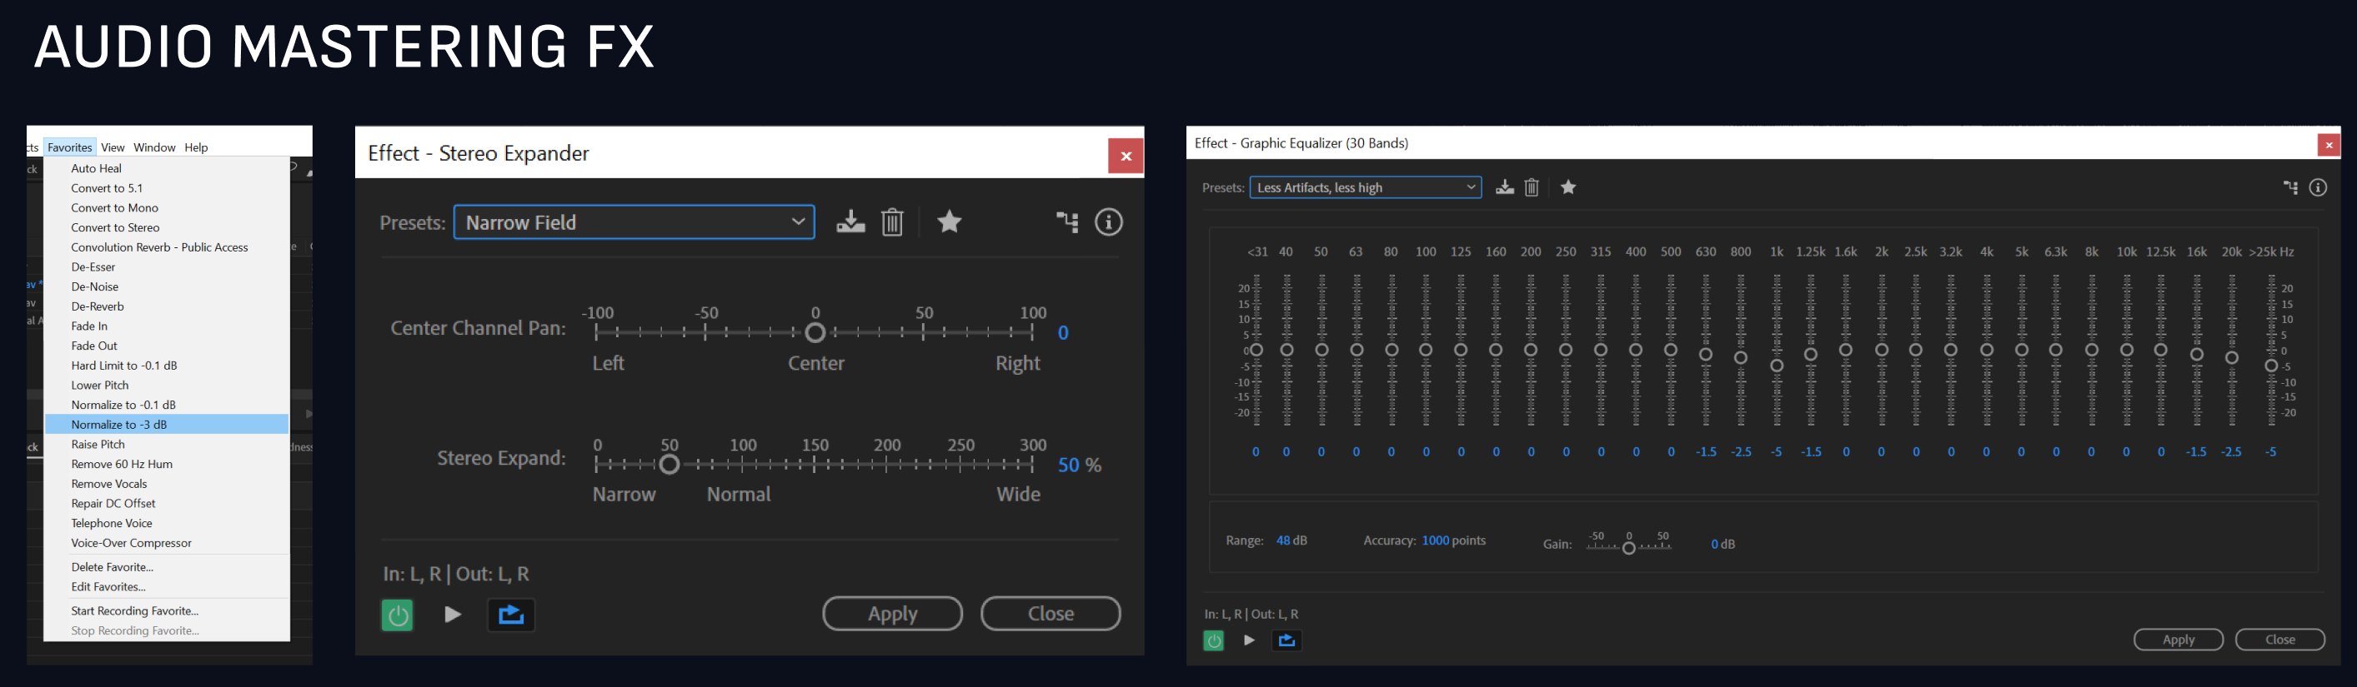Open the Help menu
Screen dimensions: 2357x687
196,147
